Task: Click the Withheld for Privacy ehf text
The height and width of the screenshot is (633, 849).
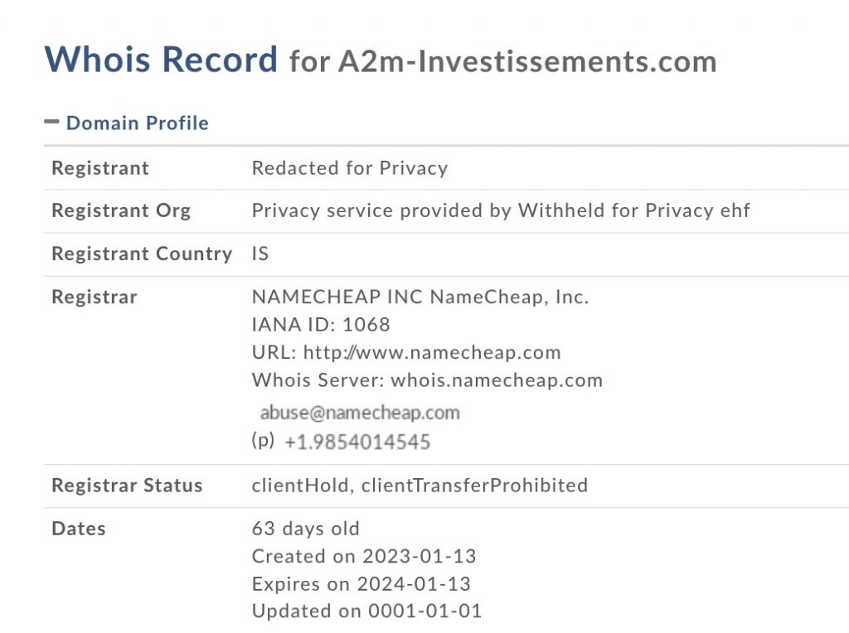Action: (633, 210)
